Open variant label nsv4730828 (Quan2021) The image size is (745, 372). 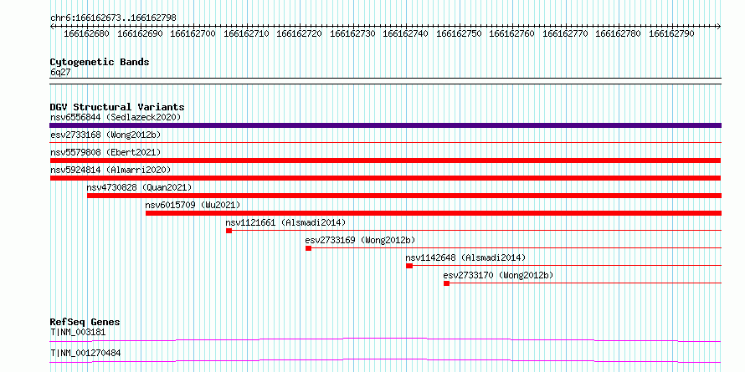pos(139,187)
